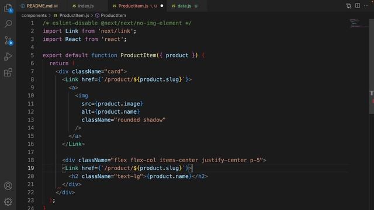Open the Extensions view
Screen dimensions: 374x210
(x=8, y=72)
